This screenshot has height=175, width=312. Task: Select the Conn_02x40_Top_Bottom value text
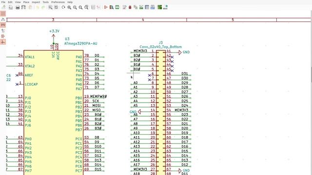pyautogui.click(x=161, y=47)
